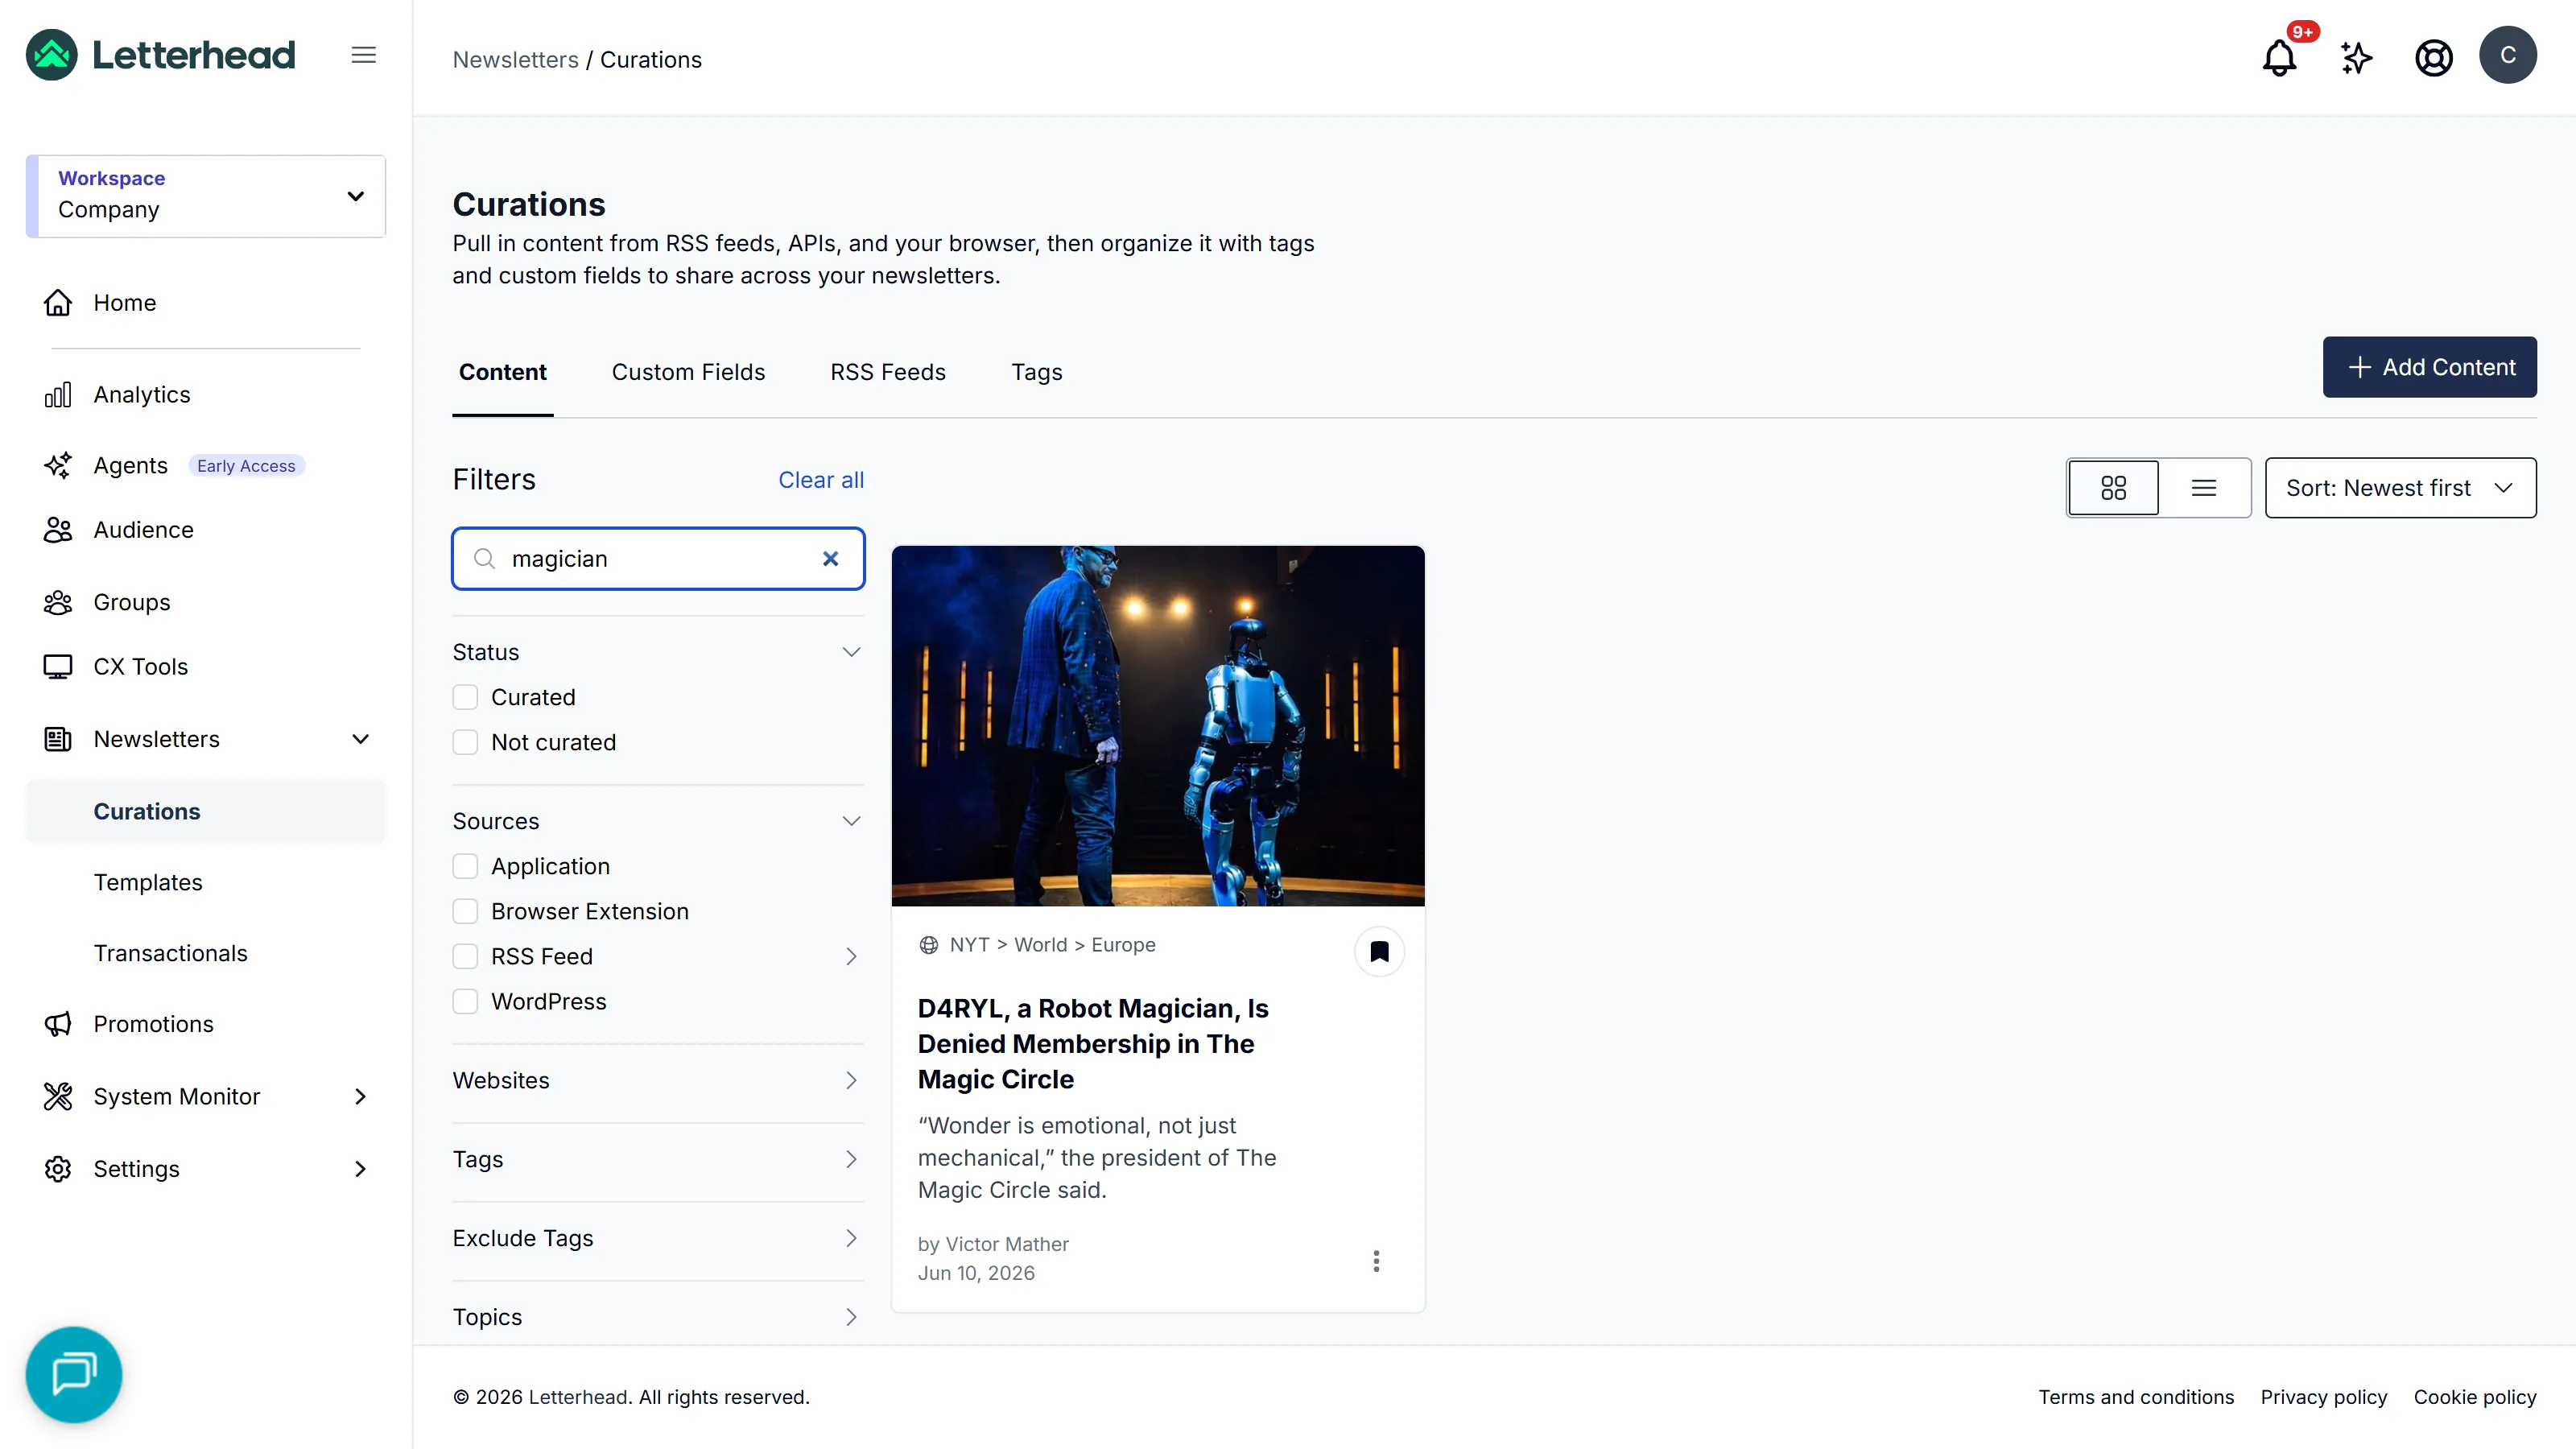Open the Custom Fields tab
This screenshot has width=2576, height=1449.
688,372
